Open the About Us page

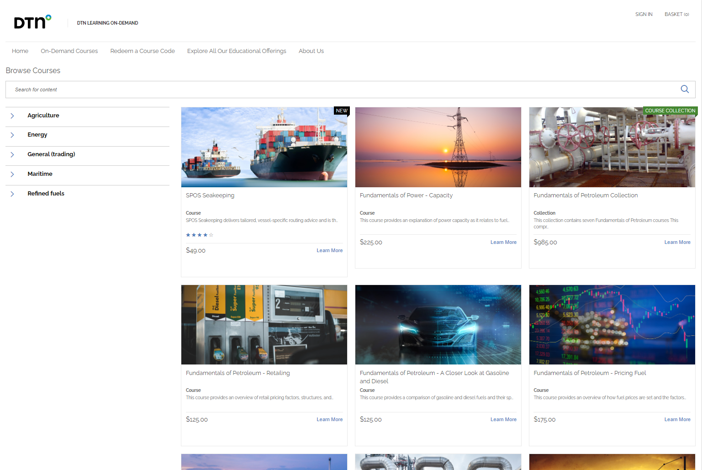click(311, 51)
